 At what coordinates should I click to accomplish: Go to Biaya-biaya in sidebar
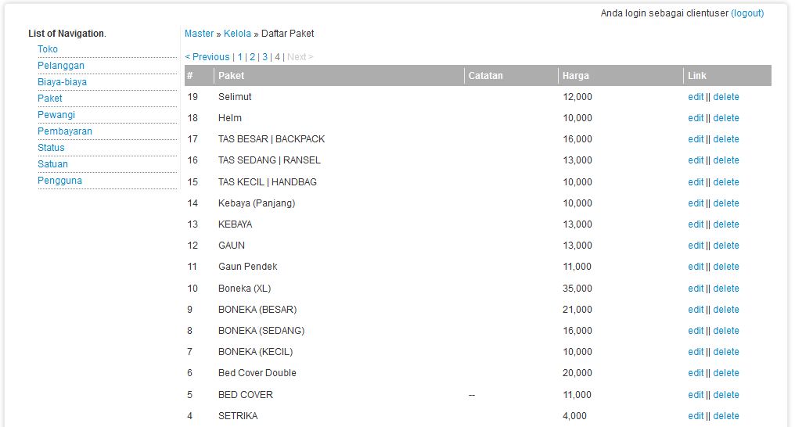pyautogui.click(x=62, y=82)
